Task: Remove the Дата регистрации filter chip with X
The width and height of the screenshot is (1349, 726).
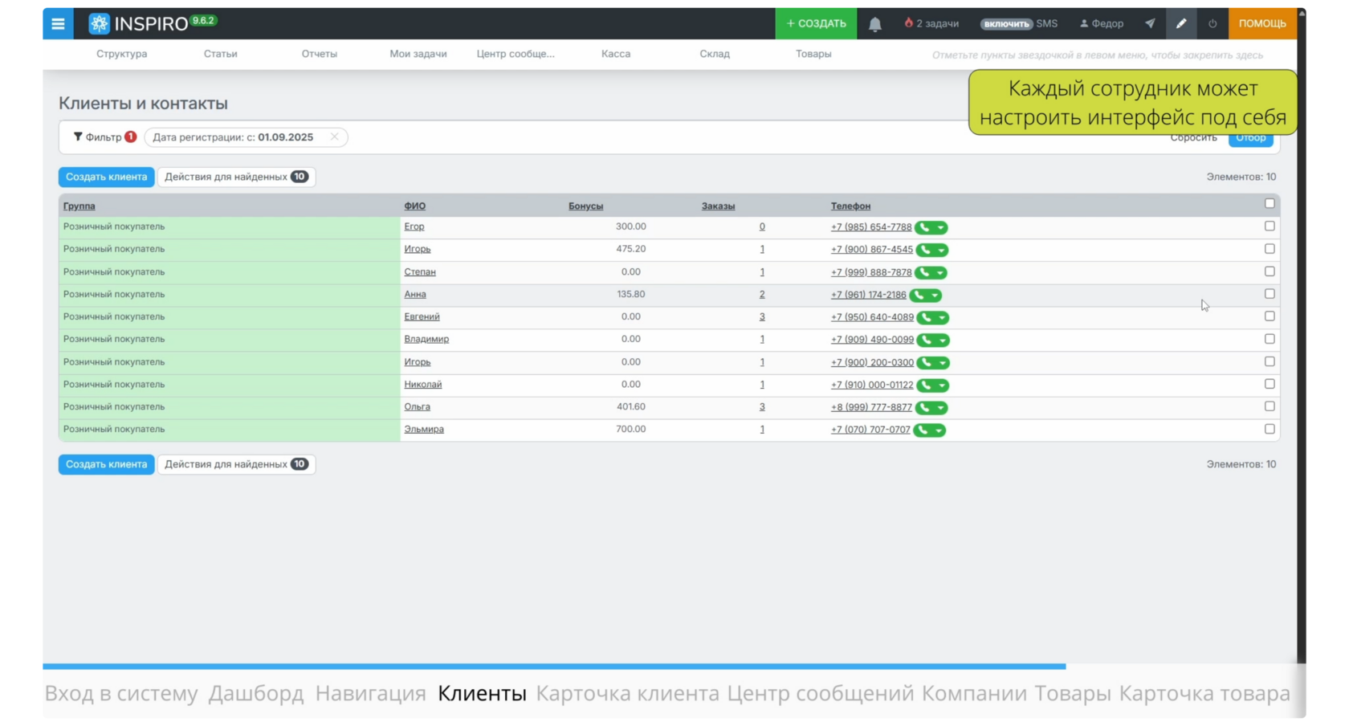Action: point(334,137)
